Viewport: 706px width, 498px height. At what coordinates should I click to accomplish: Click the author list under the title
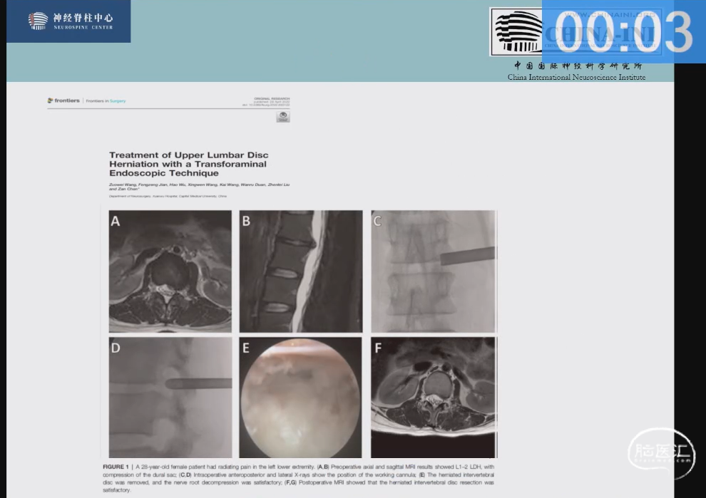tap(199, 186)
